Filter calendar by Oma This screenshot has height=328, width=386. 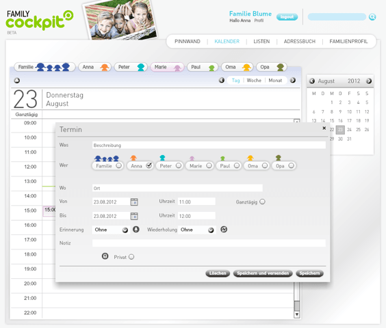(237, 67)
